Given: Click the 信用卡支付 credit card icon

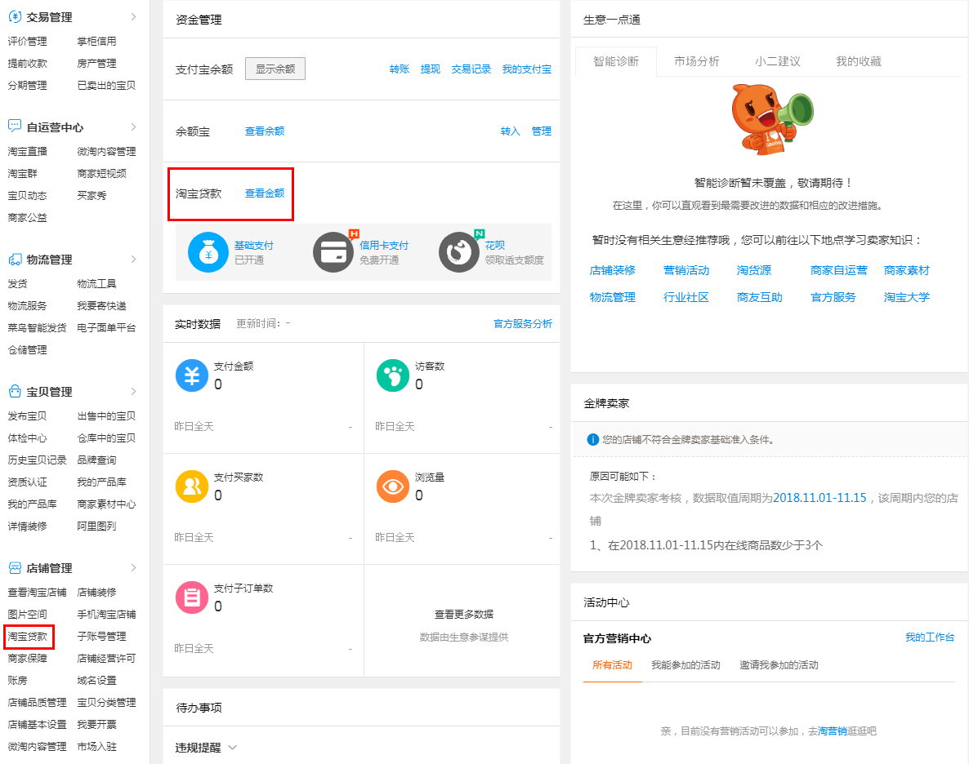Looking at the screenshot, I should click(333, 252).
